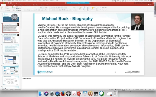The image size is (156, 97).
Task: Click the Cut button
Action: (7, 7)
